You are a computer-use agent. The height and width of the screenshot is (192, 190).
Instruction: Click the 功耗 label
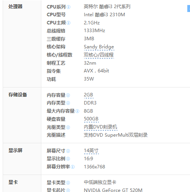pos(51,79)
